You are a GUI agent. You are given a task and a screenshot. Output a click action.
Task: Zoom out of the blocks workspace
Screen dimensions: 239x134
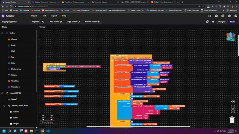(x=233, y=111)
